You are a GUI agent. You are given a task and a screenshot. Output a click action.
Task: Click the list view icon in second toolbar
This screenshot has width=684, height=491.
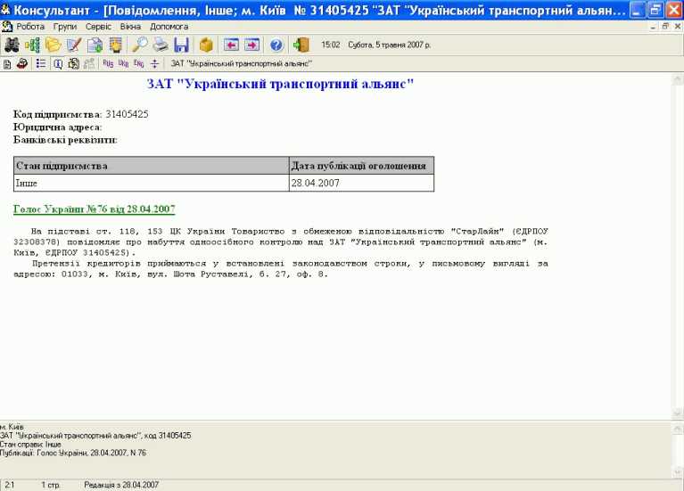coord(41,64)
